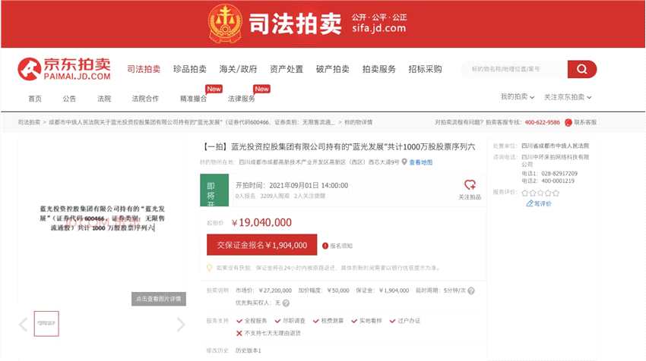Open 法律服务 menu item
This screenshot has width=646, height=361.
point(242,99)
